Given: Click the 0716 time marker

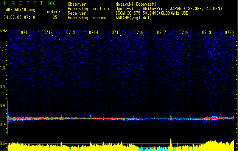Looking at the screenshot, I should point(139,32).
